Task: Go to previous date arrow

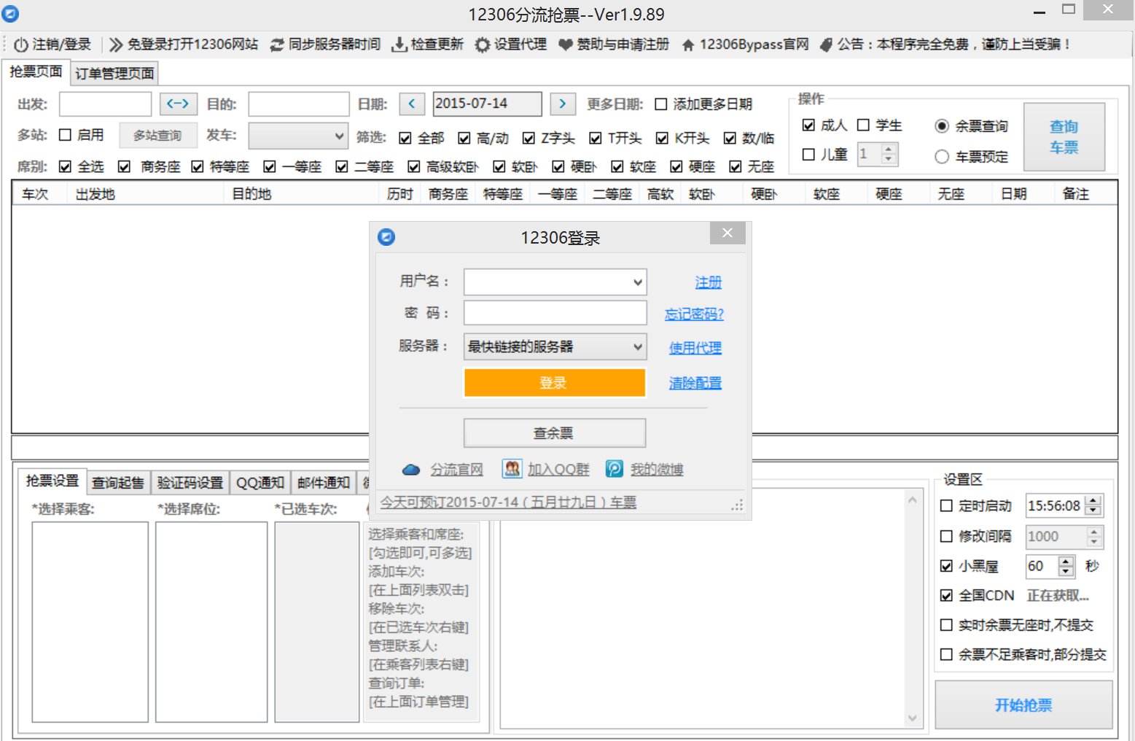Action: pos(412,104)
